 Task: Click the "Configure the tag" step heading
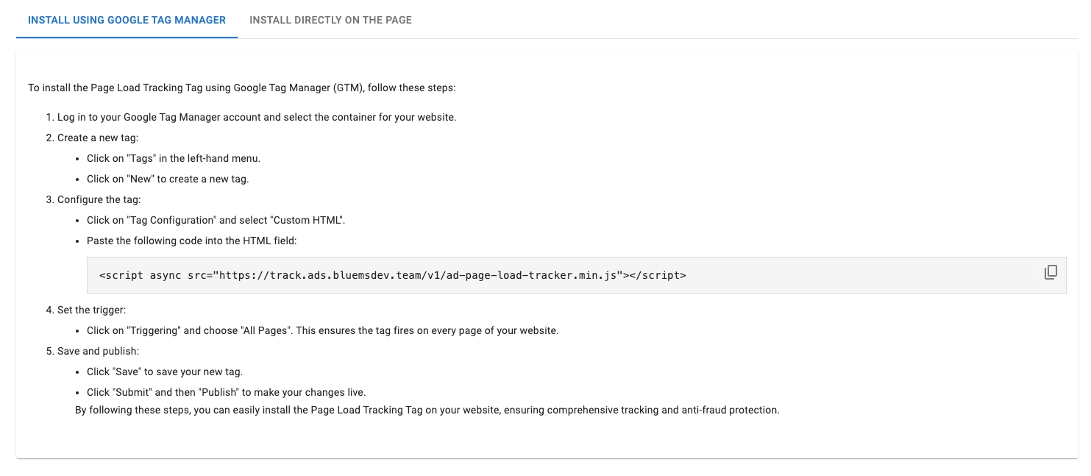pos(99,199)
